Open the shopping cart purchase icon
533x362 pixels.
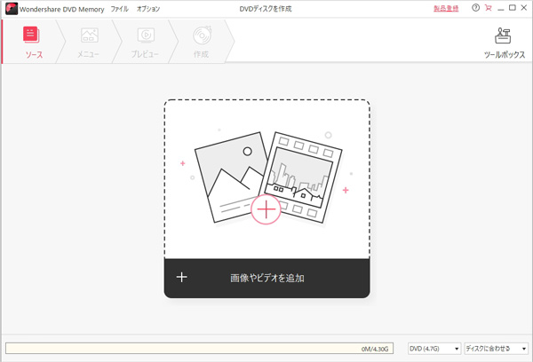[x=488, y=8]
